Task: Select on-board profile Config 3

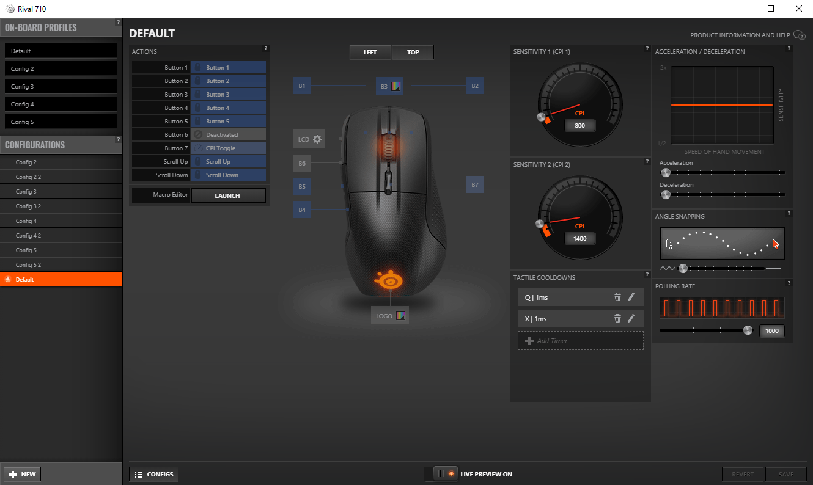Action: [x=61, y=86]
